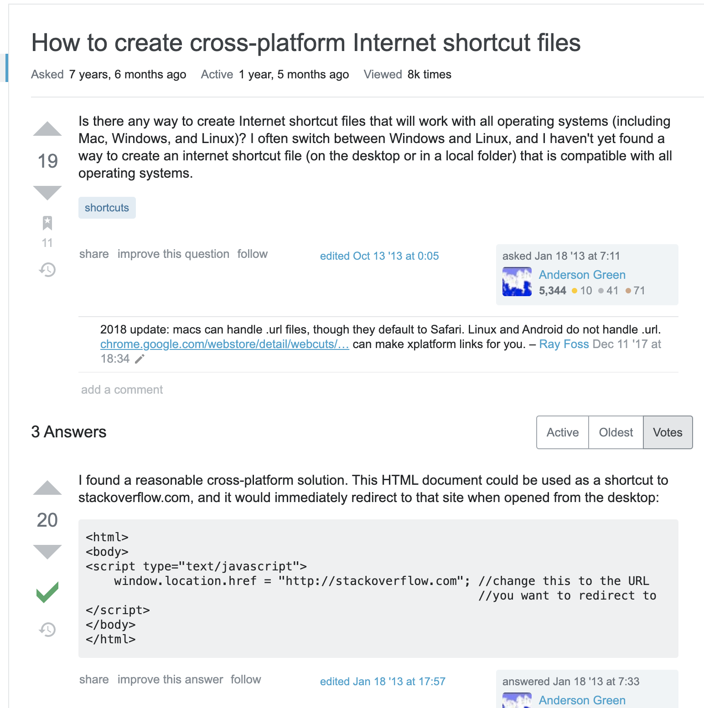704x708 pixels.
Task: Bookmark the question using the star icon
Action: click(47, 223)
